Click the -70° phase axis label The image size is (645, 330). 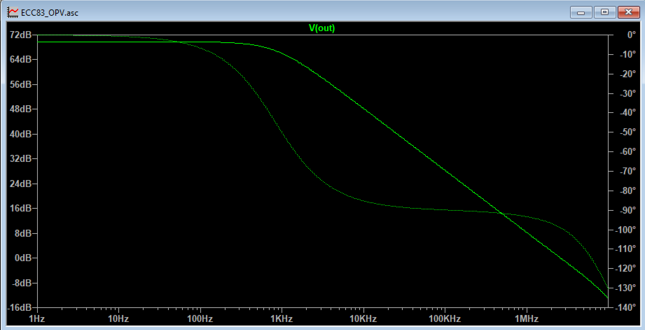(x=627, y=171)
